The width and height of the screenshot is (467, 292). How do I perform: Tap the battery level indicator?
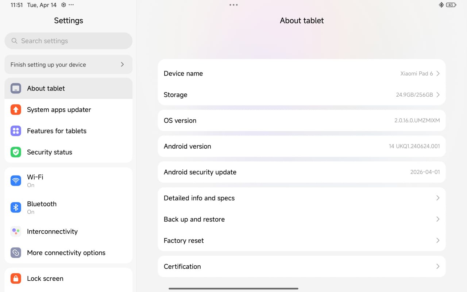point(451,5)
